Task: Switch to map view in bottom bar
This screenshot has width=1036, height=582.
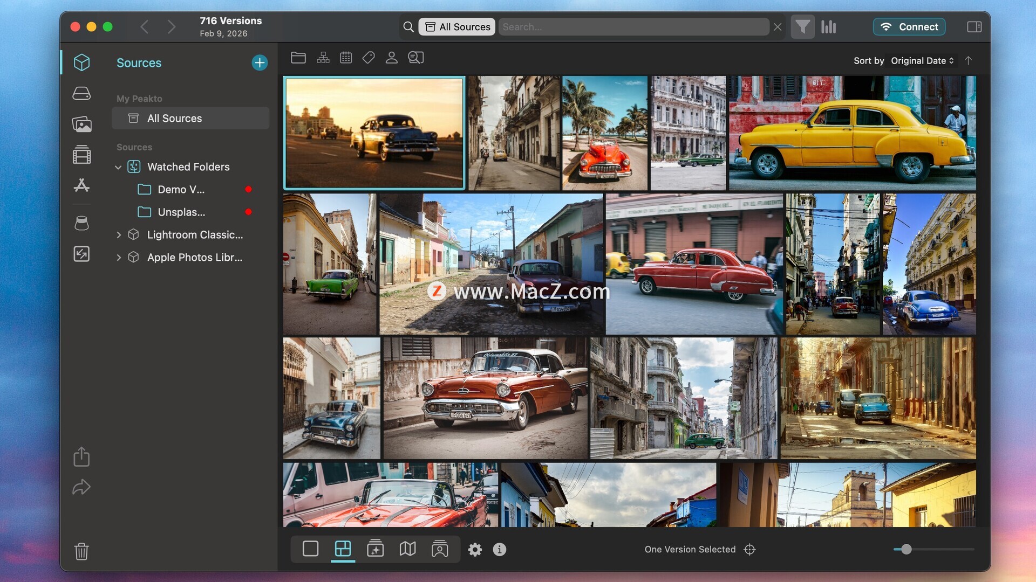Action: [407, 549]
